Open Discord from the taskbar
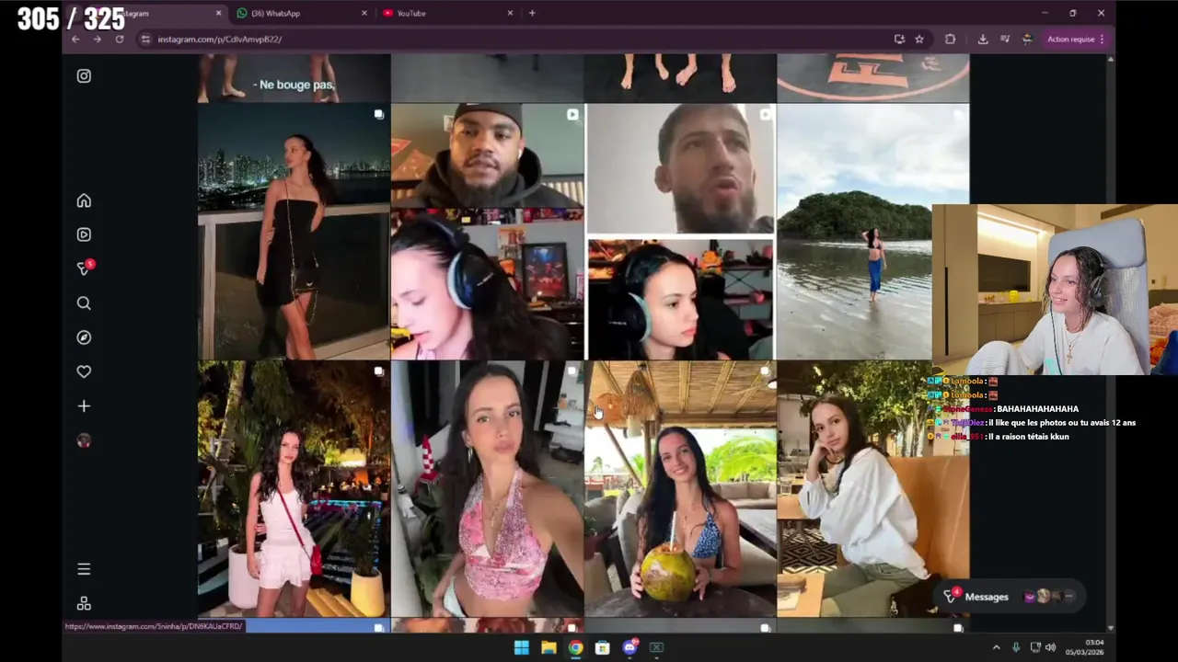Screen dimensions: 1178x662 tap(630, 647)
